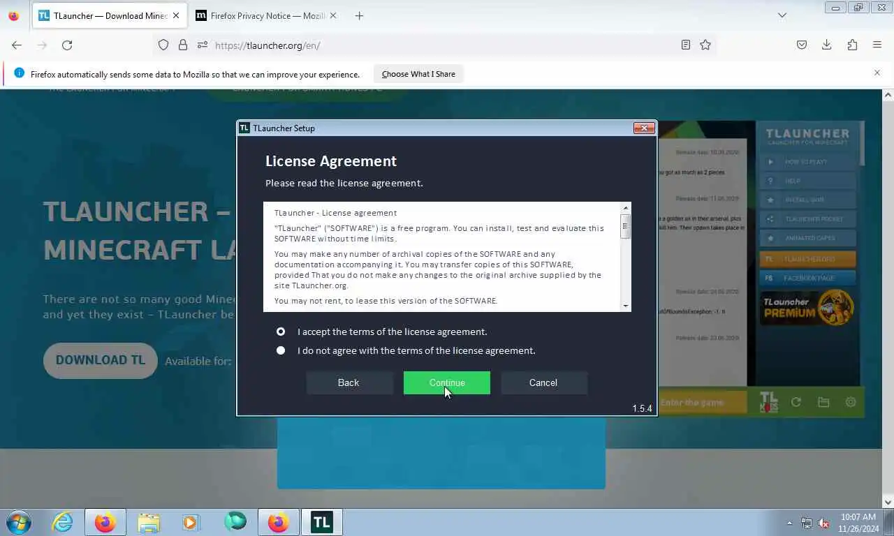Click the site security padlock icon
The width and height of the screenshot is (894, 536).
183,45
